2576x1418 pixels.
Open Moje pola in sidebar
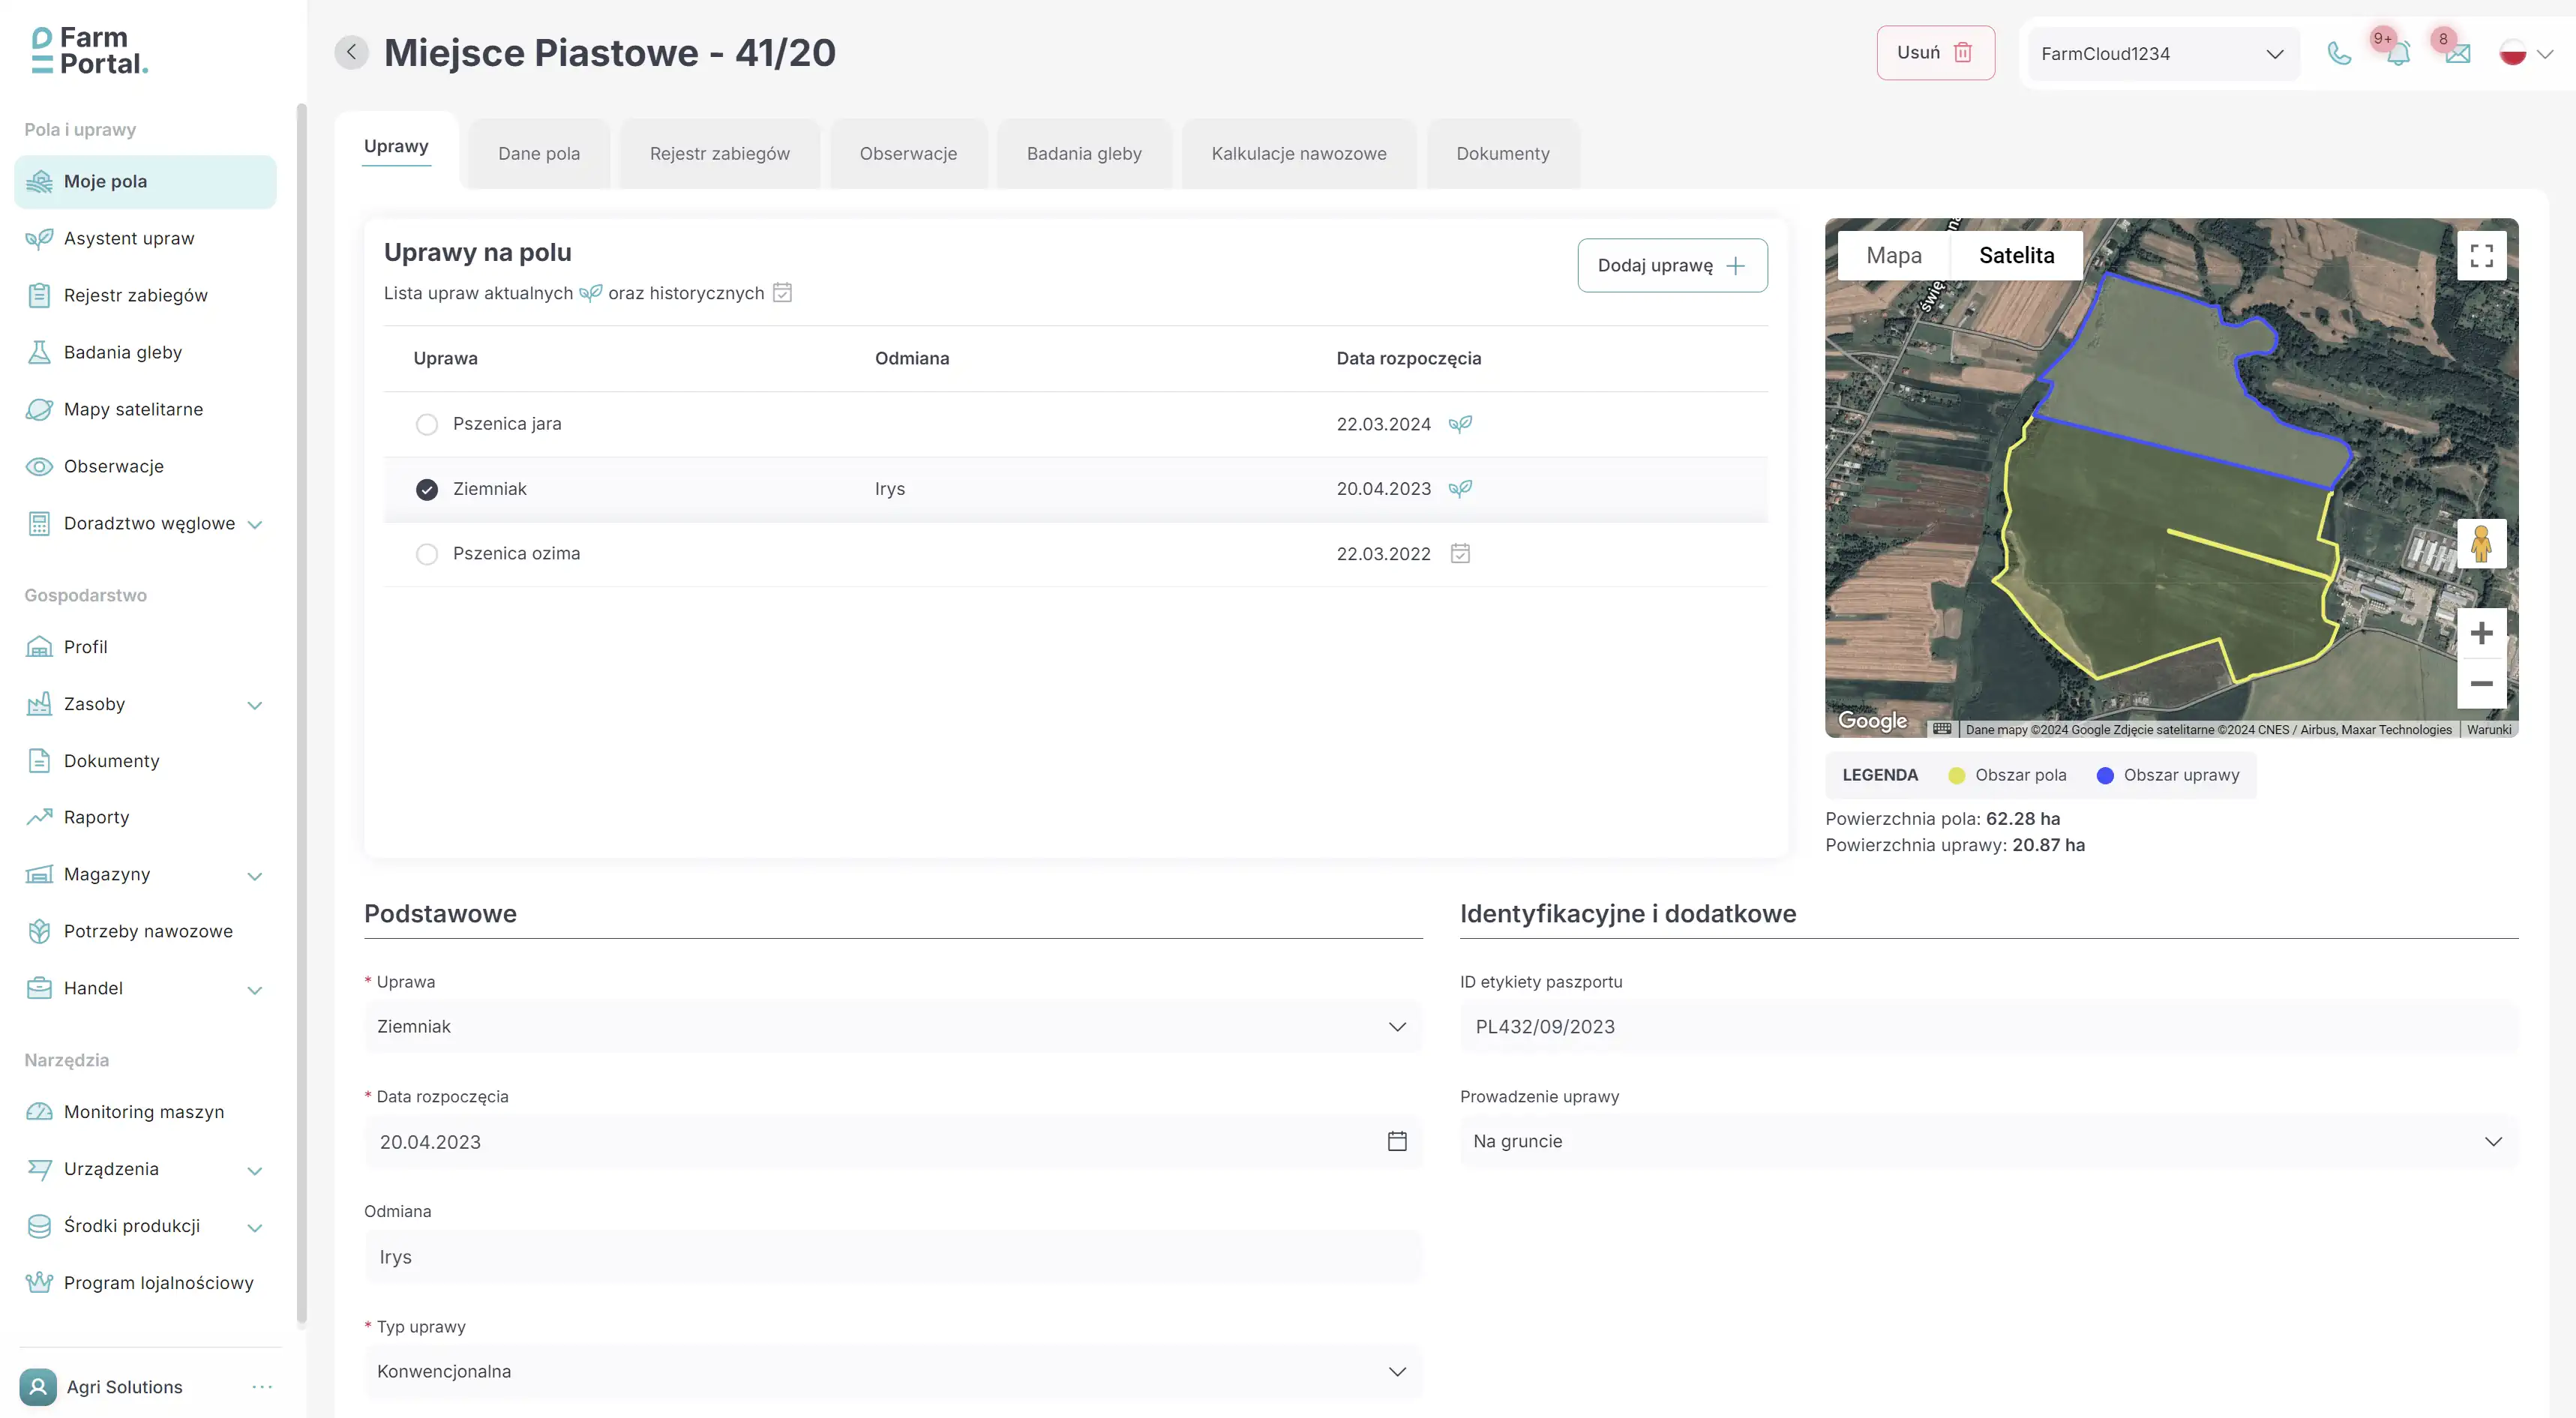point(145,181)
